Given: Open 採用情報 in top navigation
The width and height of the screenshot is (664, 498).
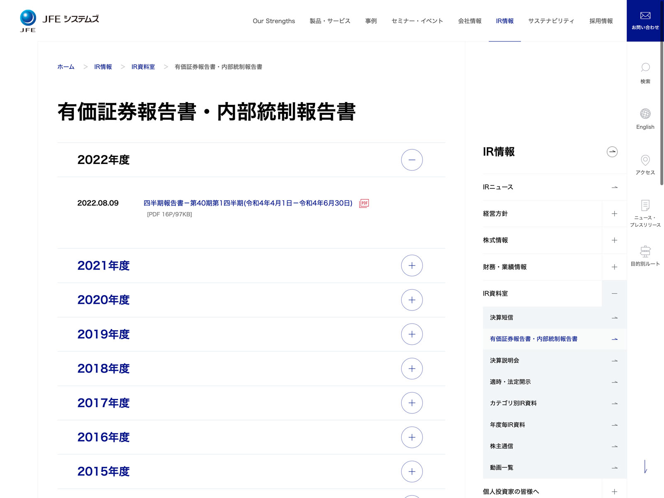Looking at the screenshot, I should pos(601,21).
